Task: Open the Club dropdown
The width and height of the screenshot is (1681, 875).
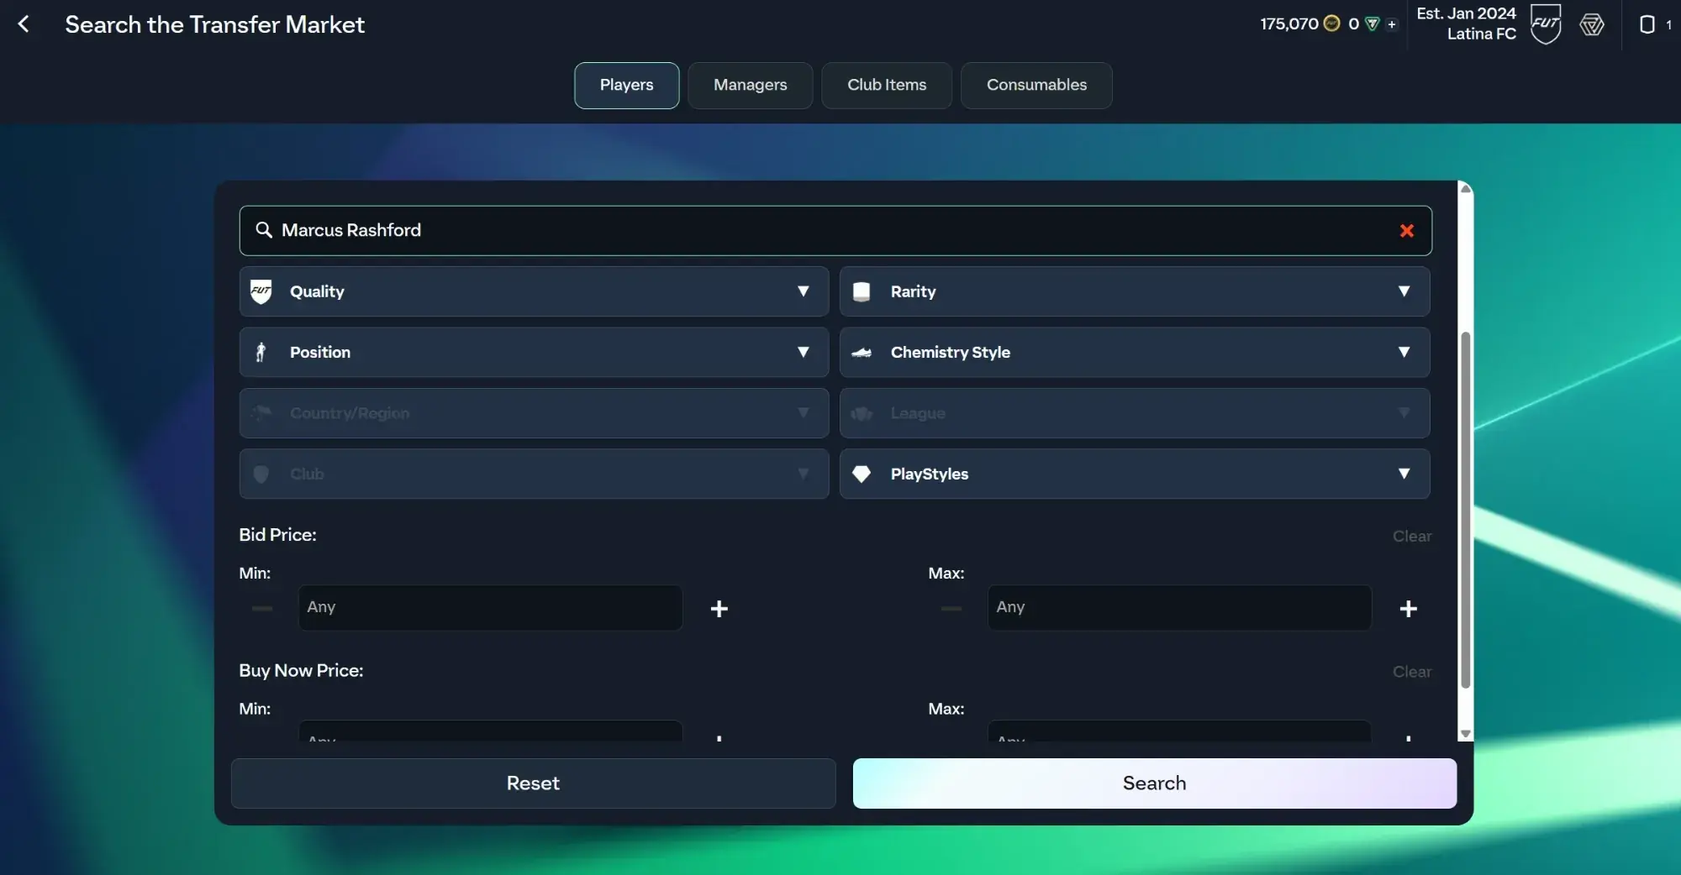Action: pyautogui.click(x=534, y=474)
